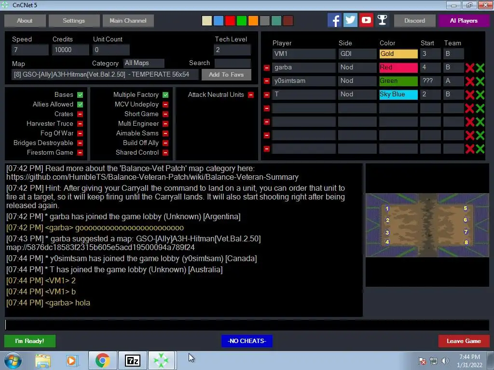Open the Speed dropdown showing 7
This screenshot has width=494, height=370.
(30, 50)
